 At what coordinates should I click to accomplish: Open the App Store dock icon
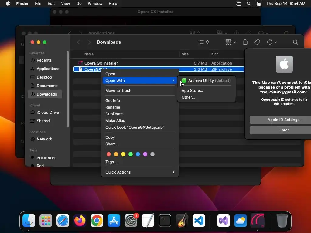(114, 221)
